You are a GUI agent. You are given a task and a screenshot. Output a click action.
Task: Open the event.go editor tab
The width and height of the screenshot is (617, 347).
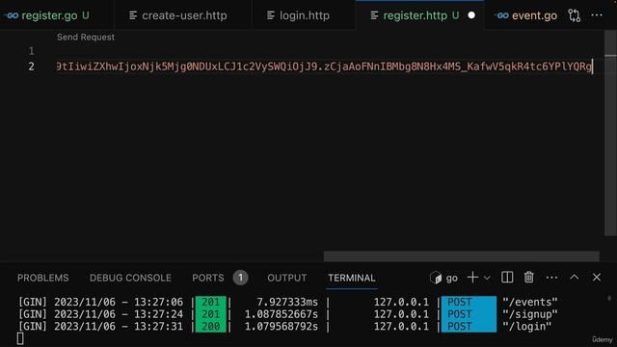click(524, 15)
